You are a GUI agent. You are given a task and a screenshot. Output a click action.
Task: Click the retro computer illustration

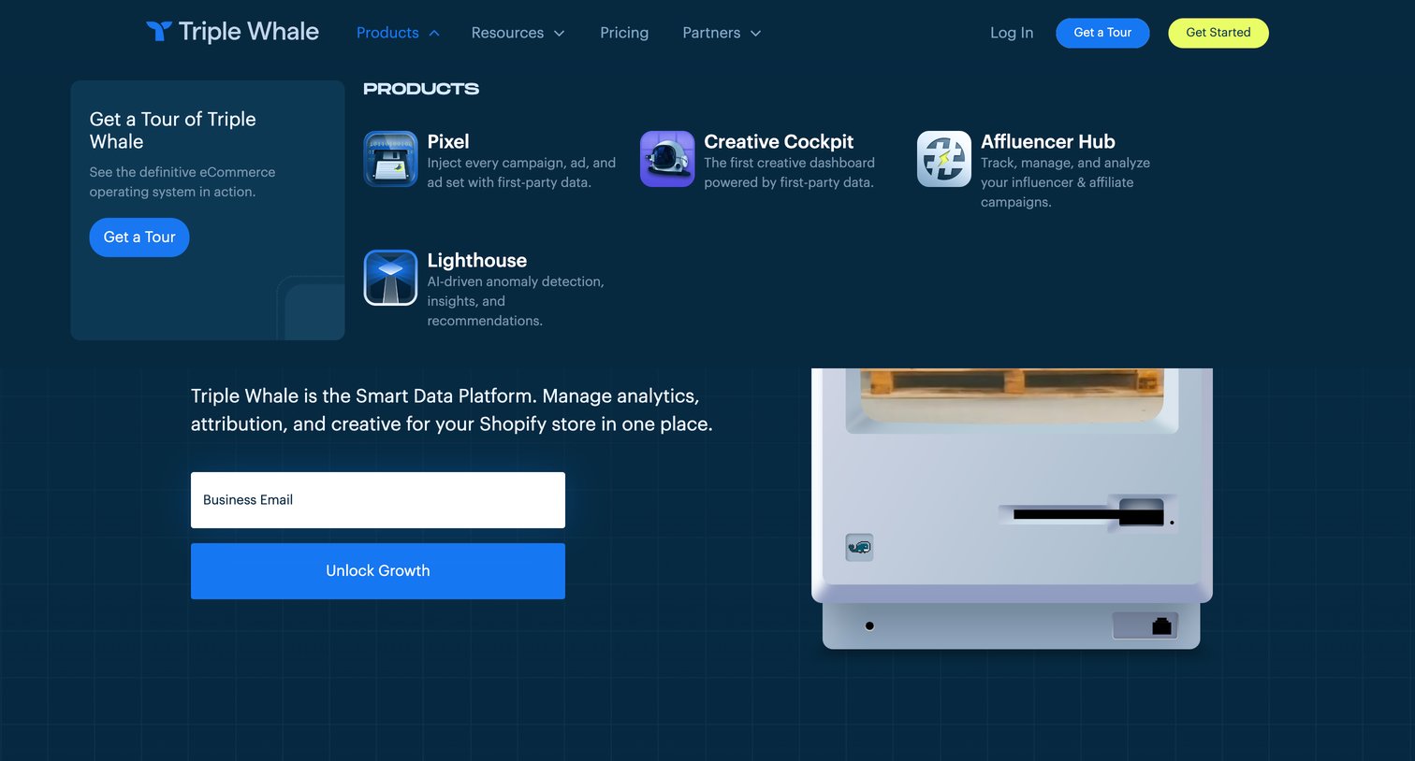coord(1012,509)
